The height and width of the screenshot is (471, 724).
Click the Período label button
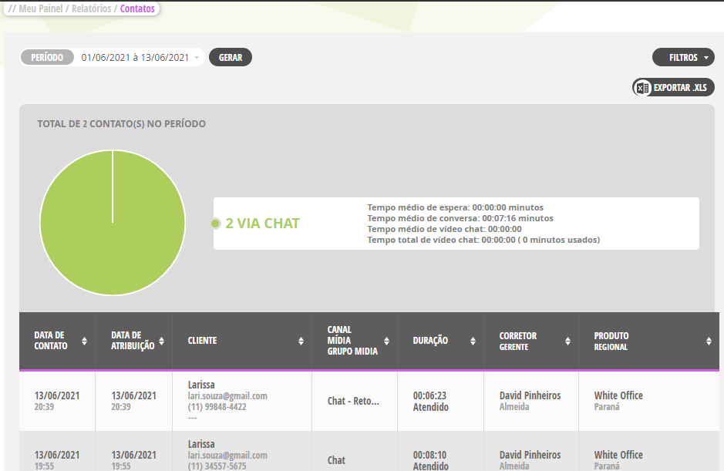(47, 57)
